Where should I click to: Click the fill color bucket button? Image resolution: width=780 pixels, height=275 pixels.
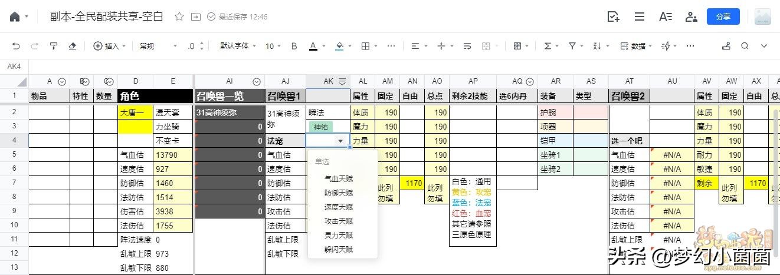(339, 46)
